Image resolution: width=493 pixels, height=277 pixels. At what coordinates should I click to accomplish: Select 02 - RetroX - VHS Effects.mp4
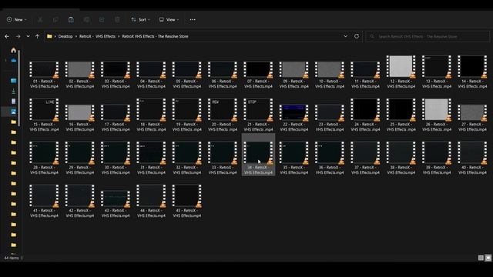click(80, 75)
